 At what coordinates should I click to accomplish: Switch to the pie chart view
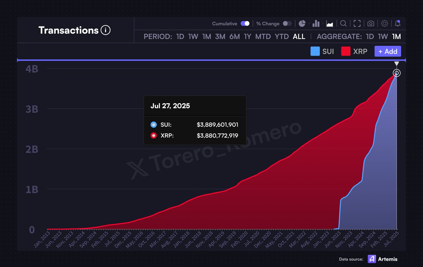click(302, 24)
